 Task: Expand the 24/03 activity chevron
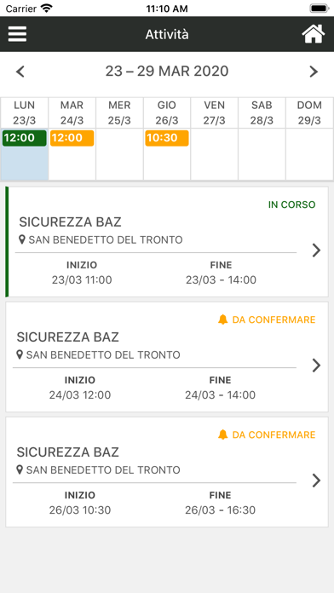pyautogui.click(x=316, y=366)
